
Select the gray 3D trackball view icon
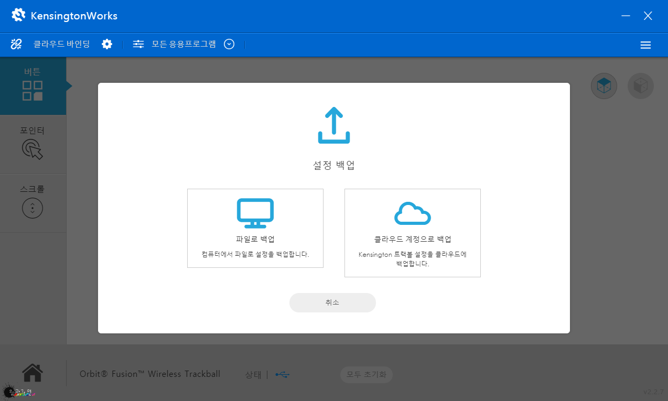(641, 86)
